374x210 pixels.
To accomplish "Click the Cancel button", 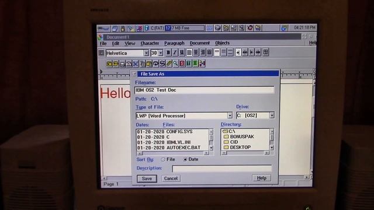I will pyautogui.click(x=171, y=178).
